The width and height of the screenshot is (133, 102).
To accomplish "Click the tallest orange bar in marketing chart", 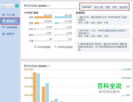I will point(35,87).
